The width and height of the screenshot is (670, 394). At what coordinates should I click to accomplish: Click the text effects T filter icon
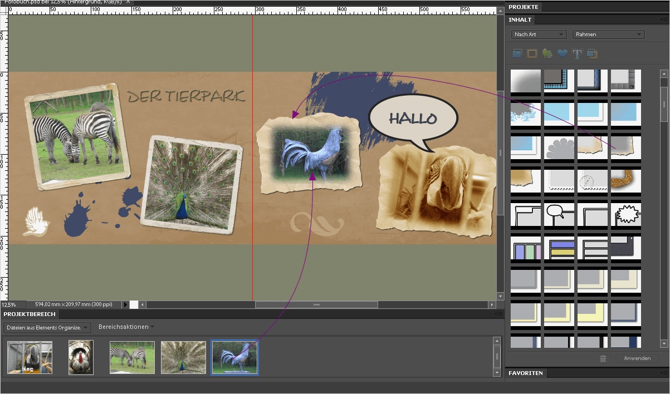point(577,54)
